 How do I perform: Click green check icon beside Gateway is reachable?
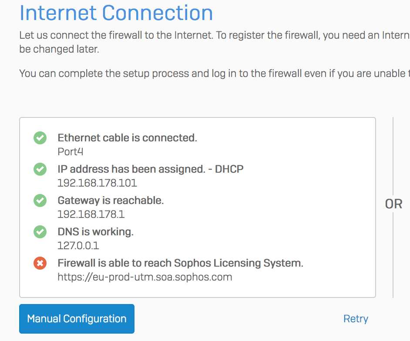[x=40, y=201]
